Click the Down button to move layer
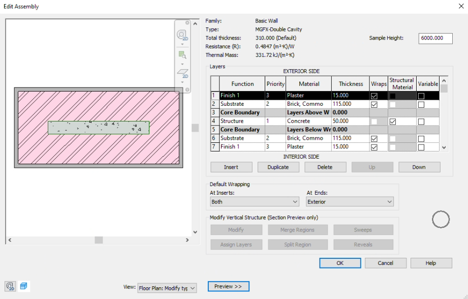The width and height of the screenshot is (468, 299). tap(419, 167)
